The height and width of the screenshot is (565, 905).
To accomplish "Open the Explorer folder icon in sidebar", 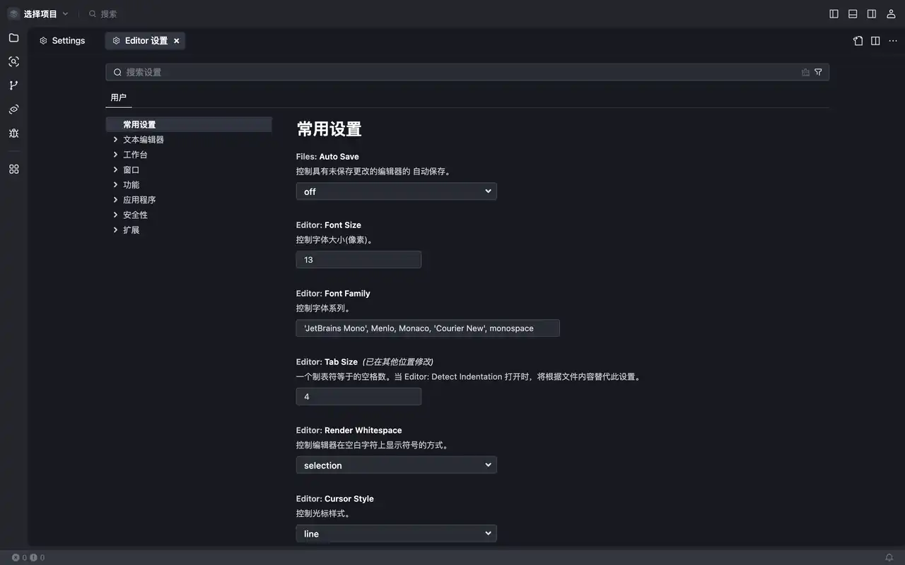I will (13, 37).
